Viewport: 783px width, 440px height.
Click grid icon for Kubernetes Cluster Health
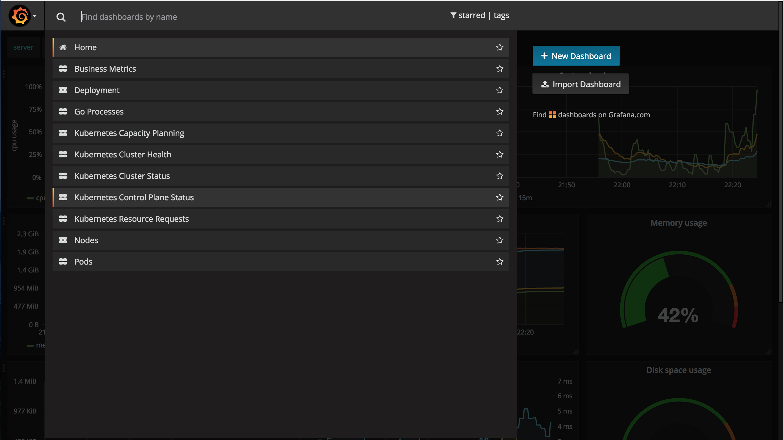click(63, 155)
